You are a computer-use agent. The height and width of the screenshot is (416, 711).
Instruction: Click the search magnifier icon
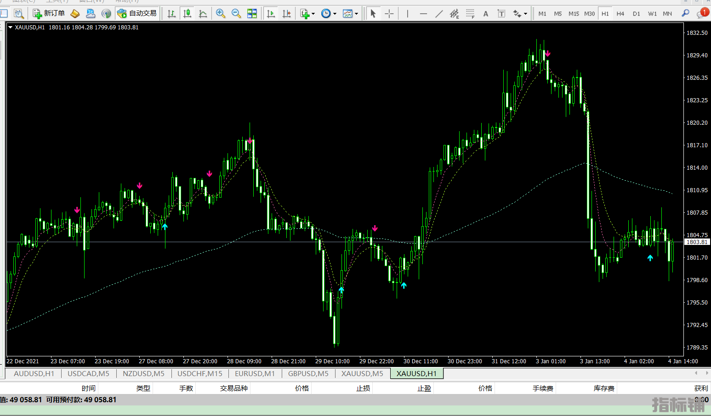(685, 13)
